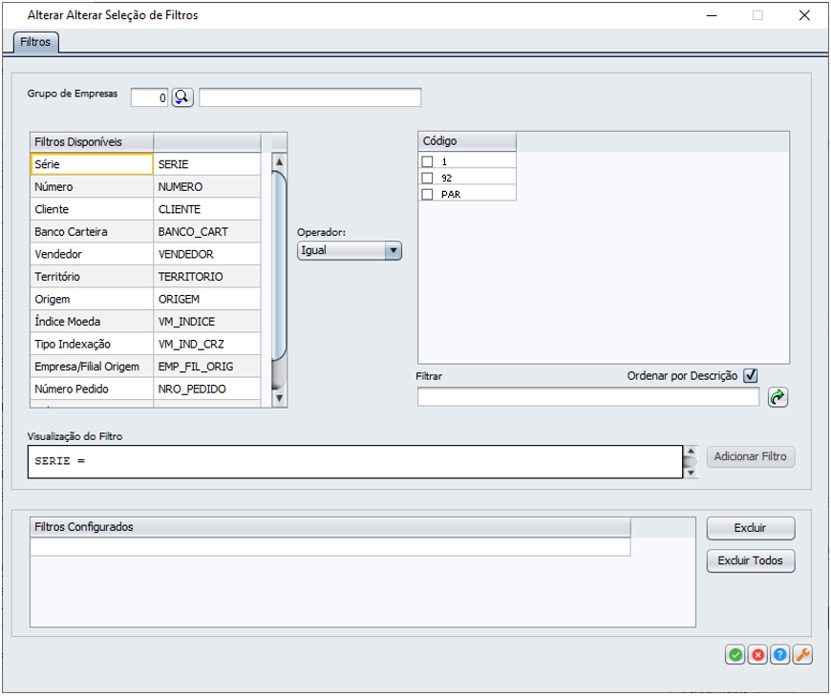Screen dimensions: 831x696
Task: Check the box for code PAR
Action: (x=427, y=195)
